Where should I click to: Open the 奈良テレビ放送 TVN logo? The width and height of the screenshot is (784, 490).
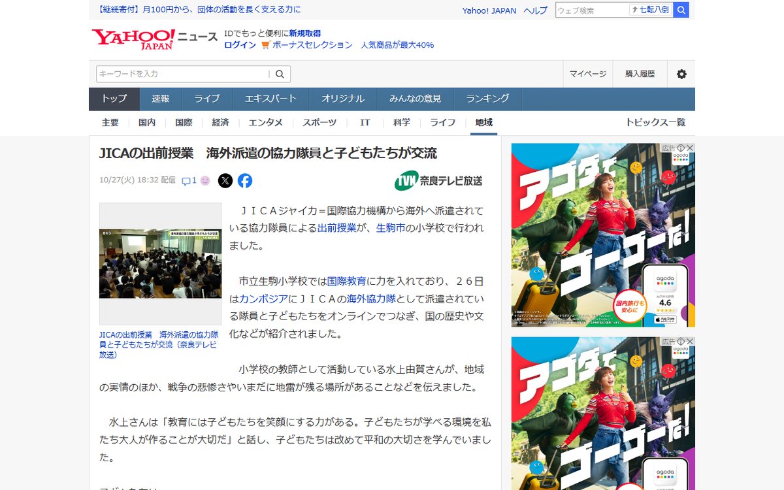click(x=438, y=180)
